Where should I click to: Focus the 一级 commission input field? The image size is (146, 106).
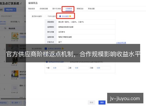tap(59, 68)
